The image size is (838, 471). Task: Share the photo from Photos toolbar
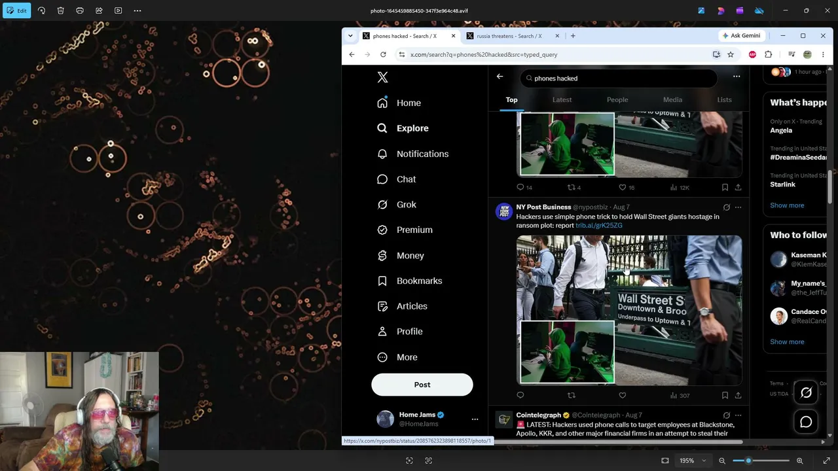pyautogui.click(x=99, y=10)
